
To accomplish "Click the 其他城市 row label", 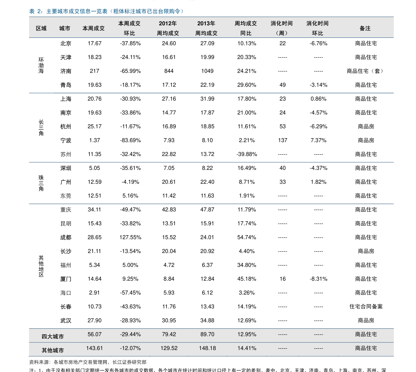I will (53, 350).
